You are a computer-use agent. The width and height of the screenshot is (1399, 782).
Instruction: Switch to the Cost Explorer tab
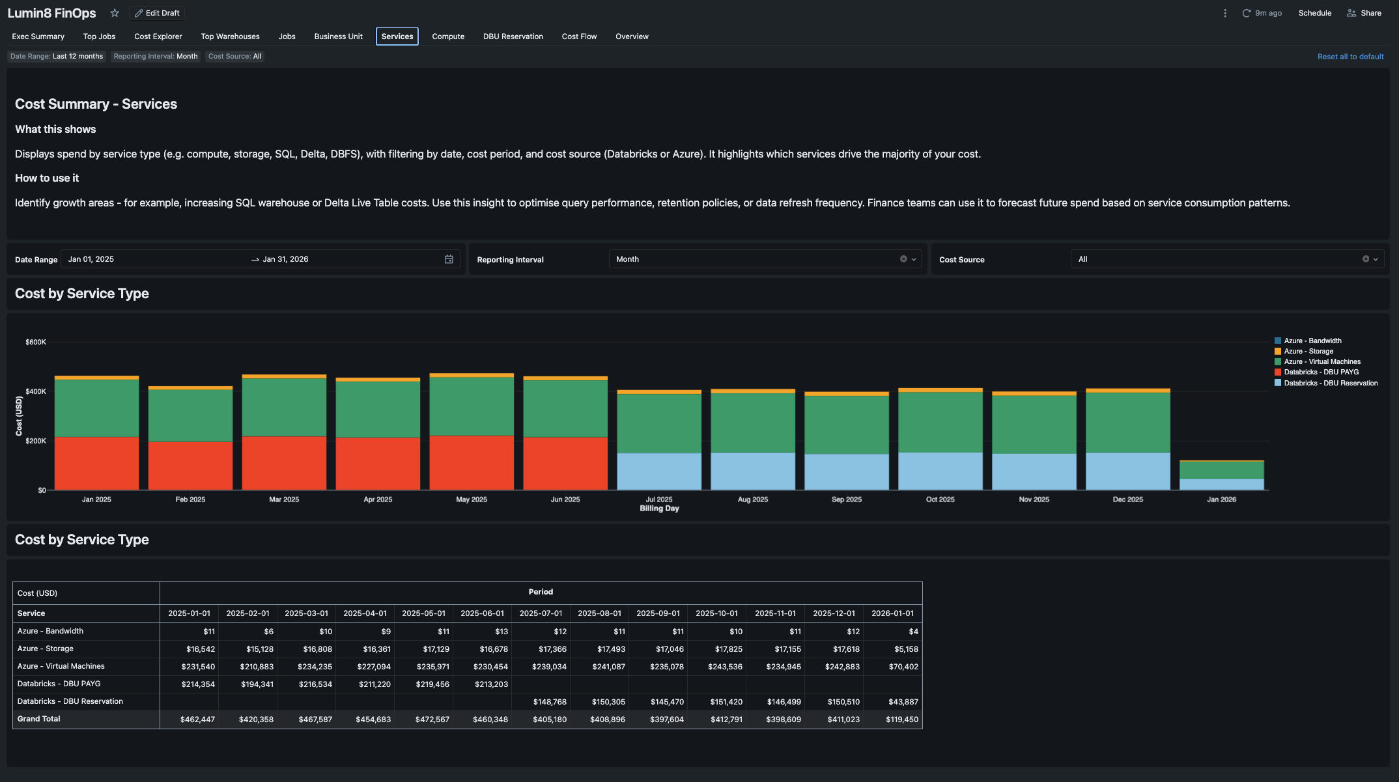coord(158,36)
